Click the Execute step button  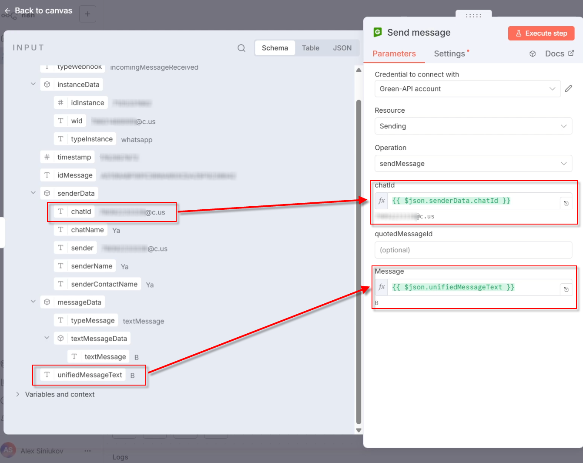click(x=541, y=34)
